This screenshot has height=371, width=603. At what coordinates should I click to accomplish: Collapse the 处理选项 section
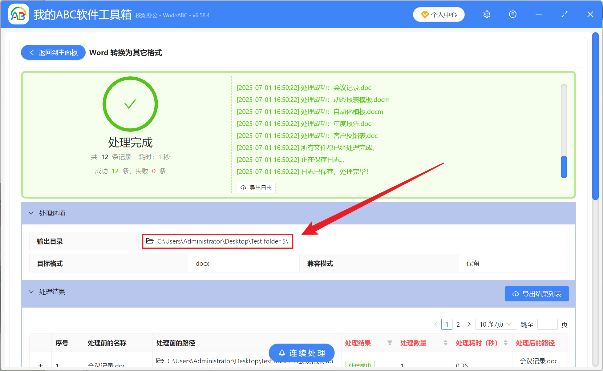coord(31,213)
